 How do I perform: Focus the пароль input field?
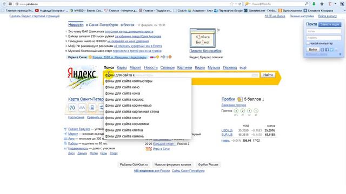(323, 38)
